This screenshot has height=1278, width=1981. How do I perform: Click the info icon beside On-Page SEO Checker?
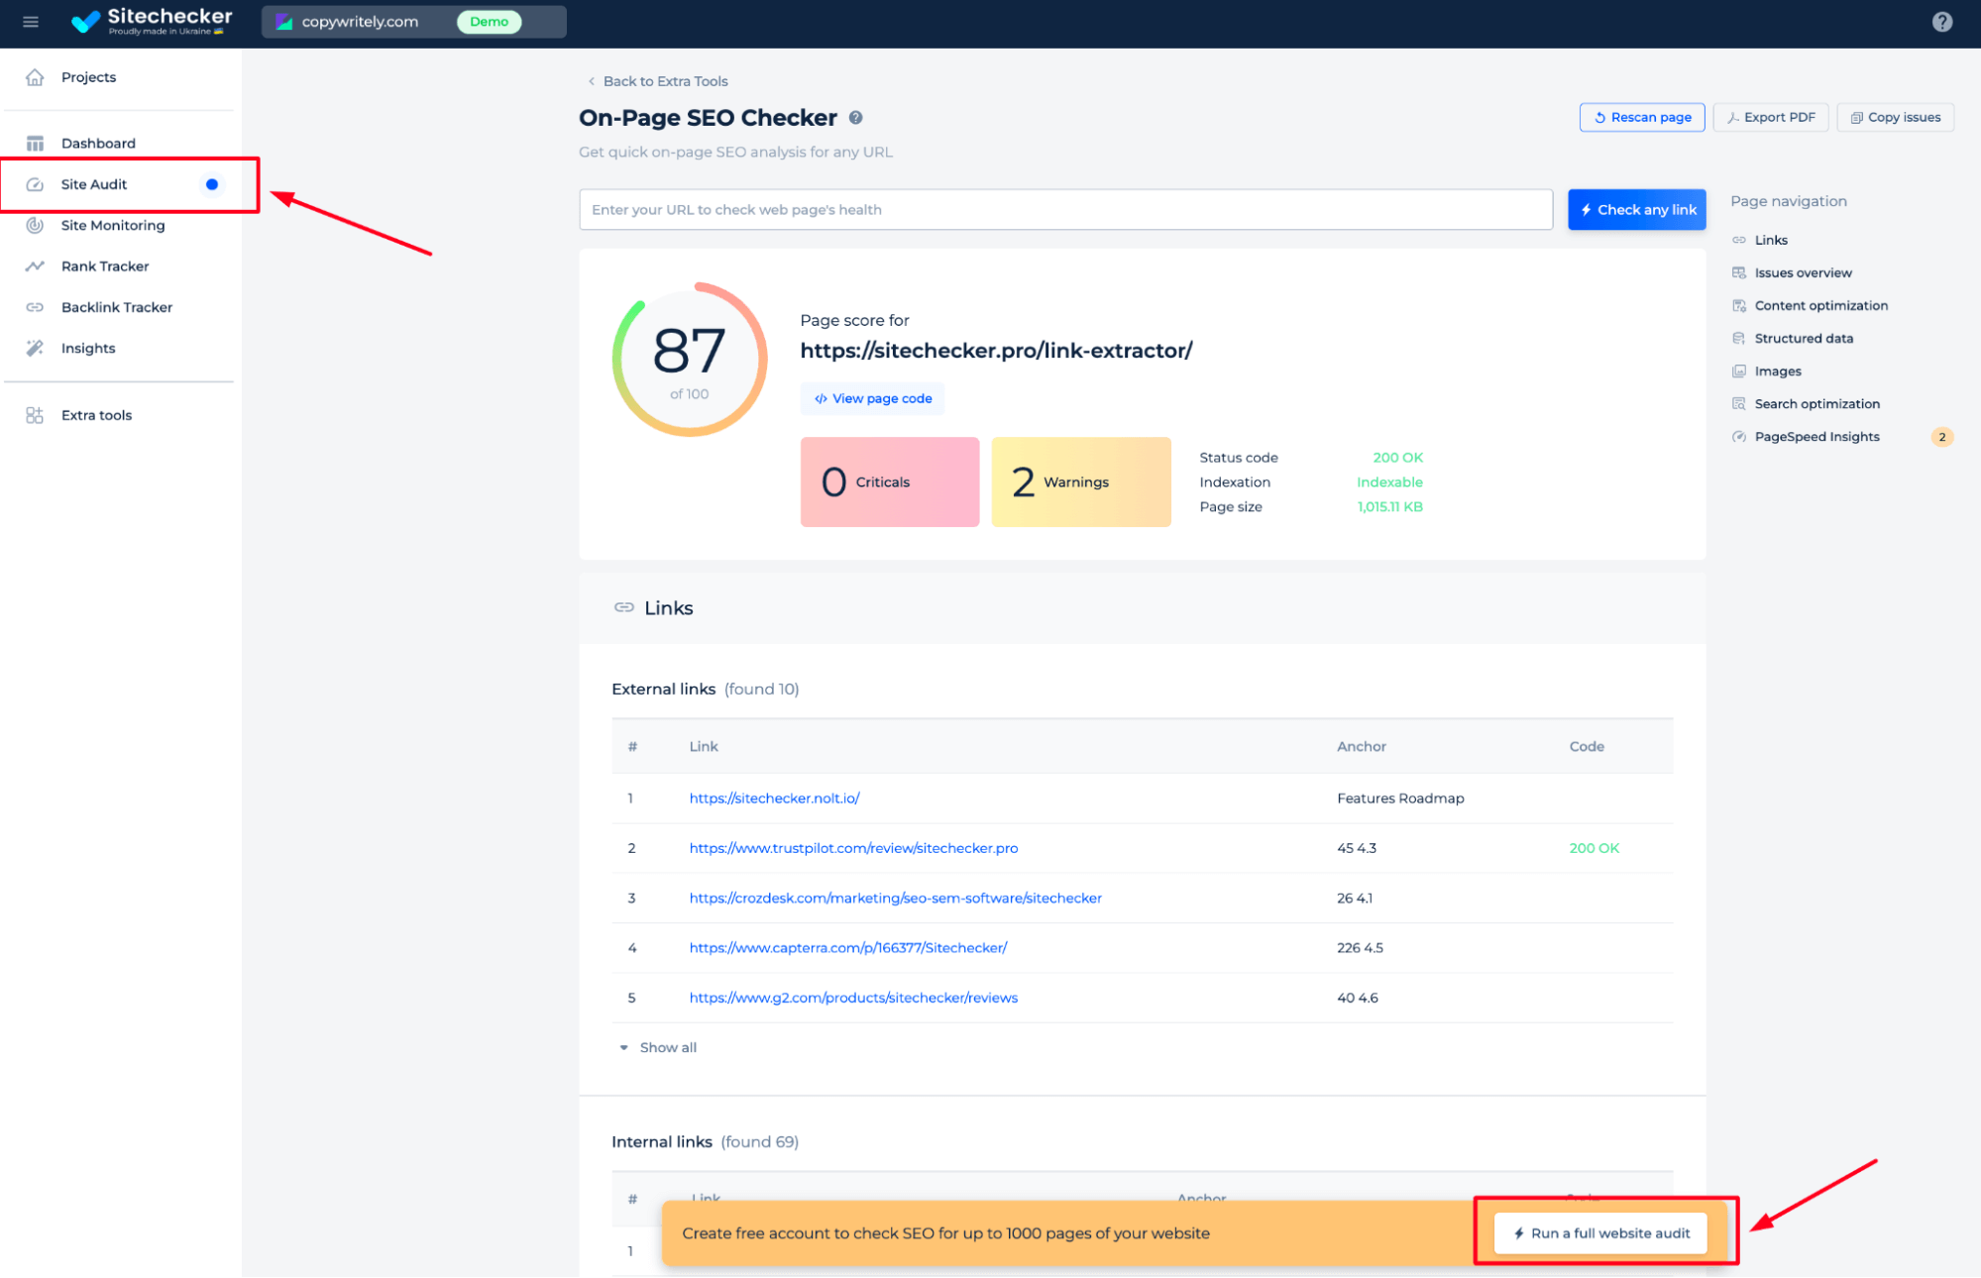pyautogui.click(x=855, y=118)
